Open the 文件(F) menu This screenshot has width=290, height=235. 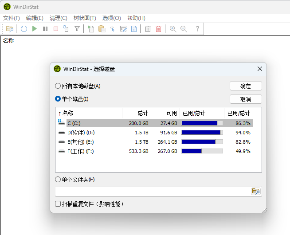click(x=12, y=18)
